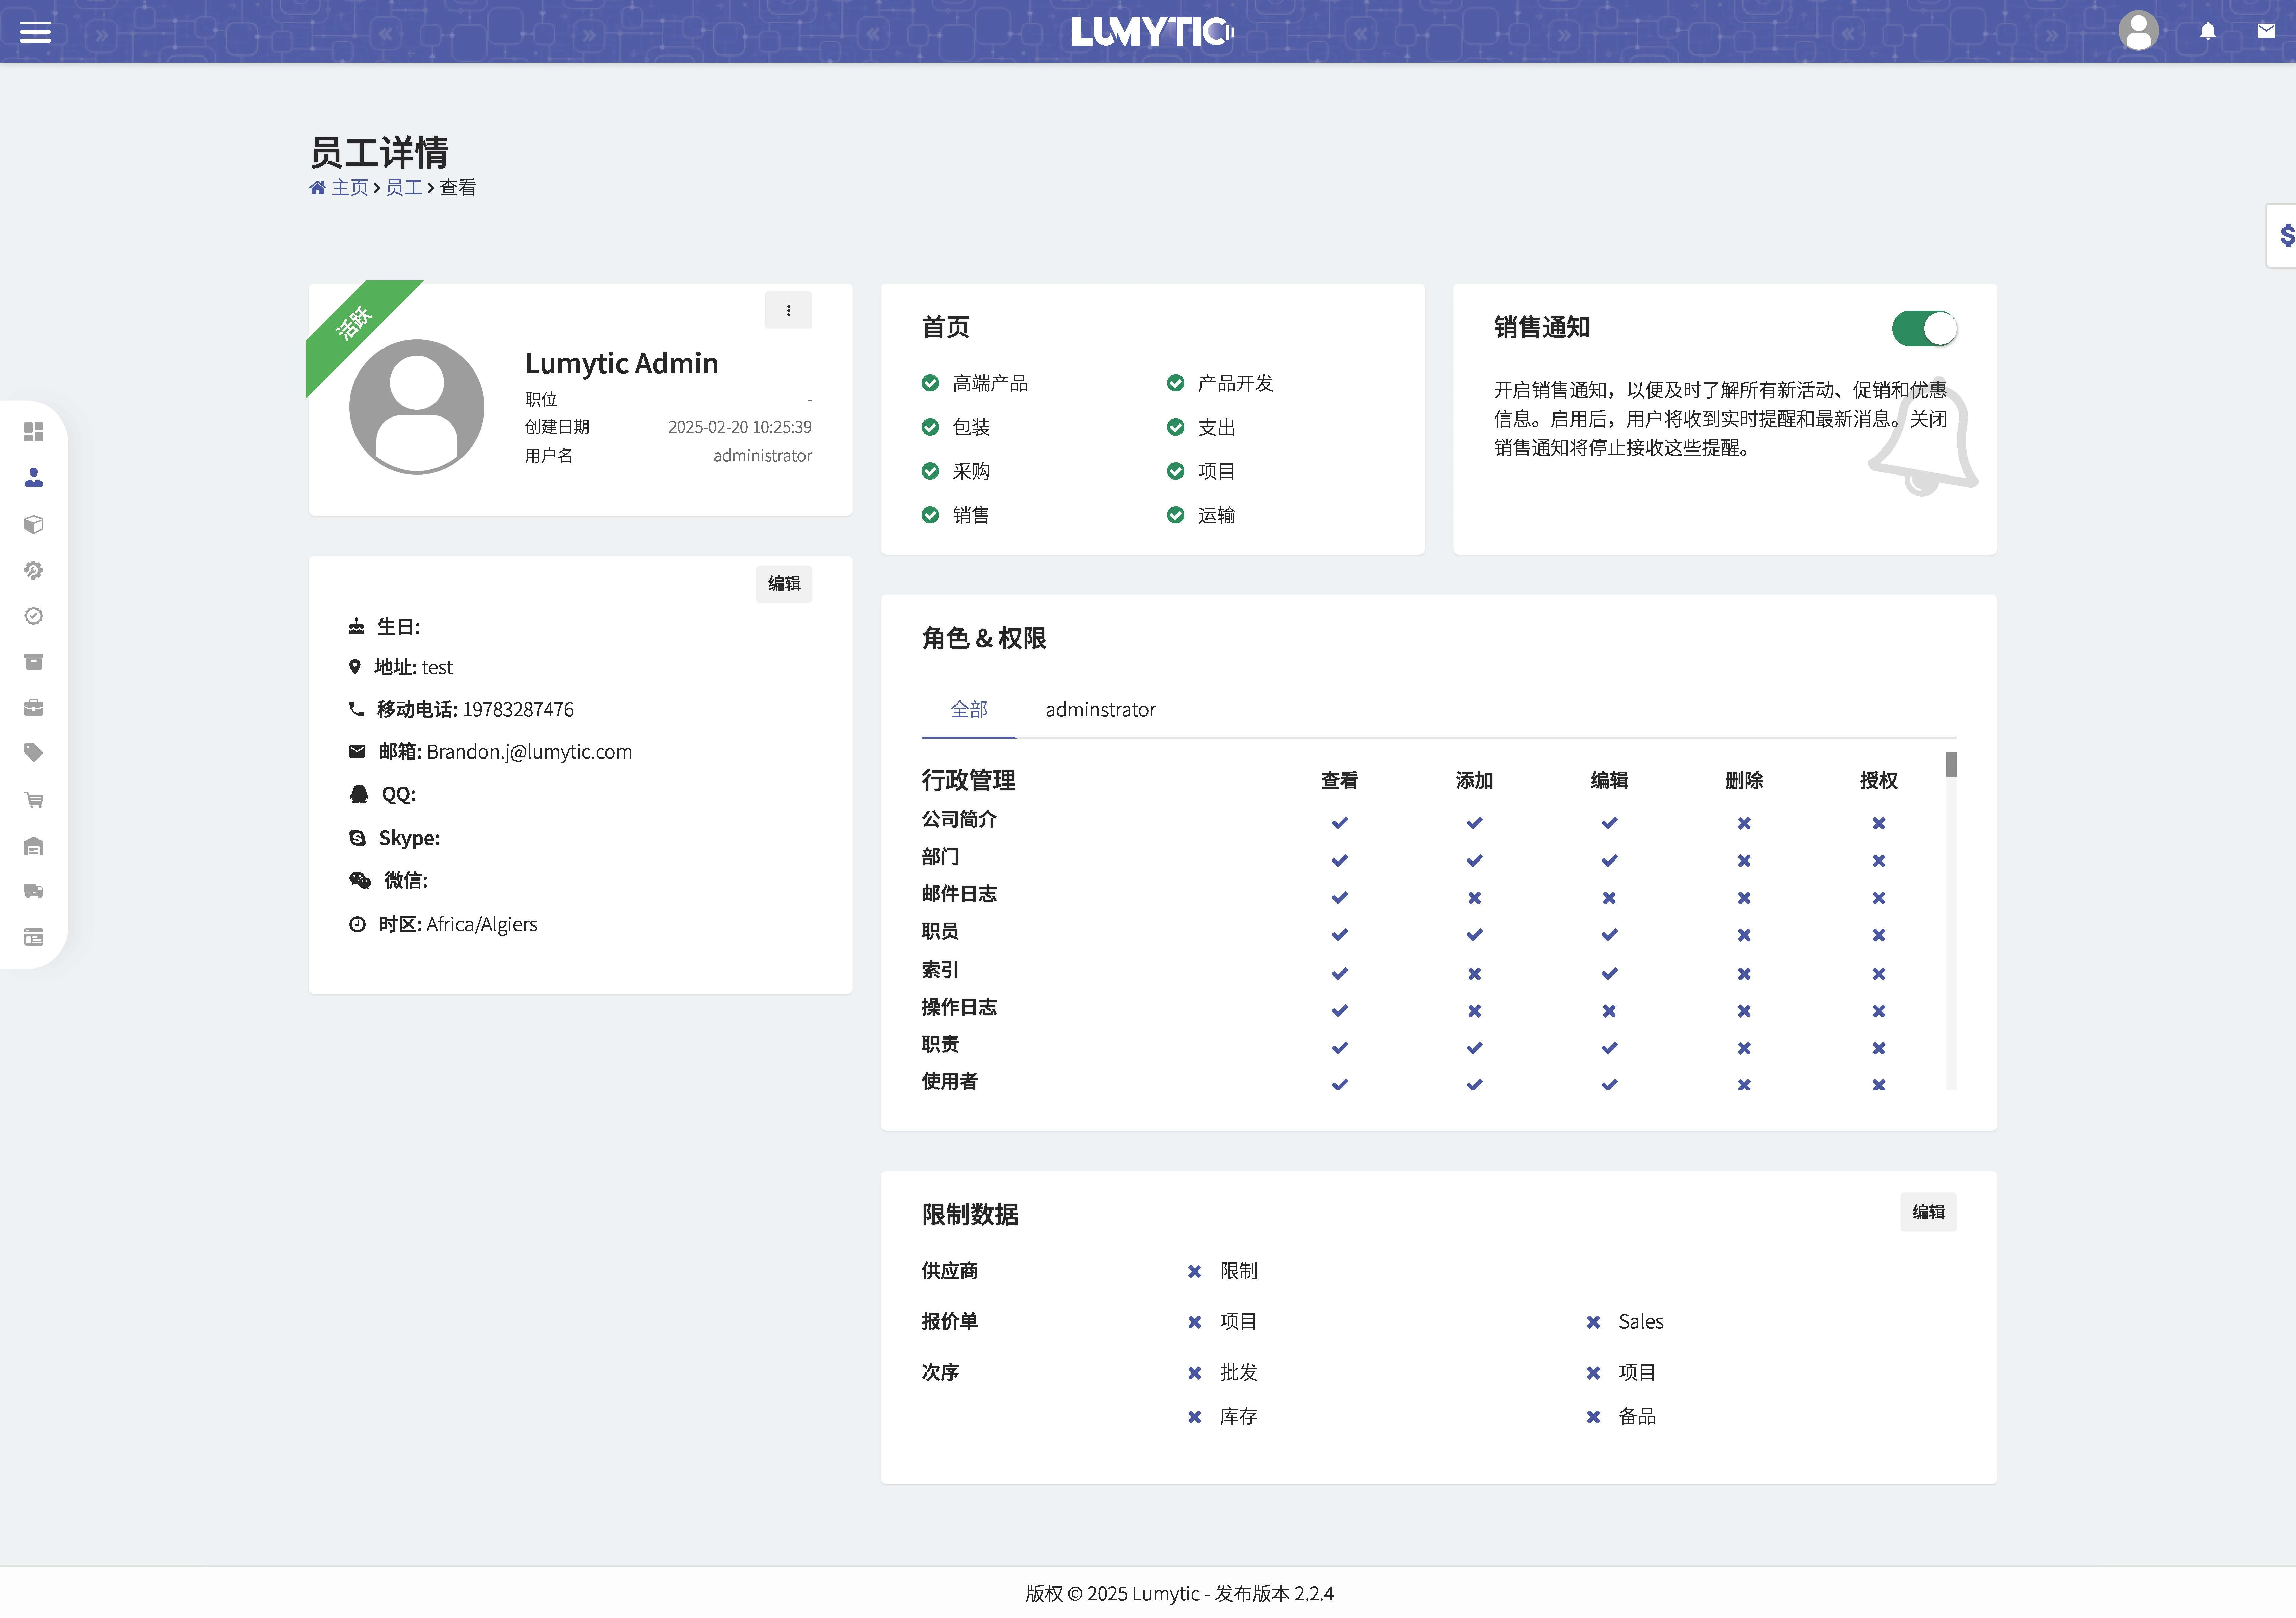Open the notifications bell in the header
Screen dimensions: 2296x1618
click(2208, 31)
